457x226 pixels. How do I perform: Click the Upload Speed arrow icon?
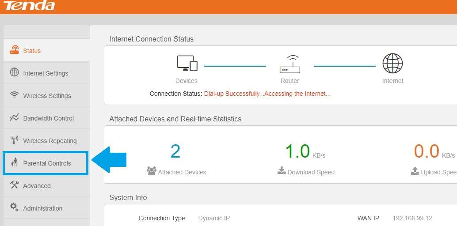point(415,171)
